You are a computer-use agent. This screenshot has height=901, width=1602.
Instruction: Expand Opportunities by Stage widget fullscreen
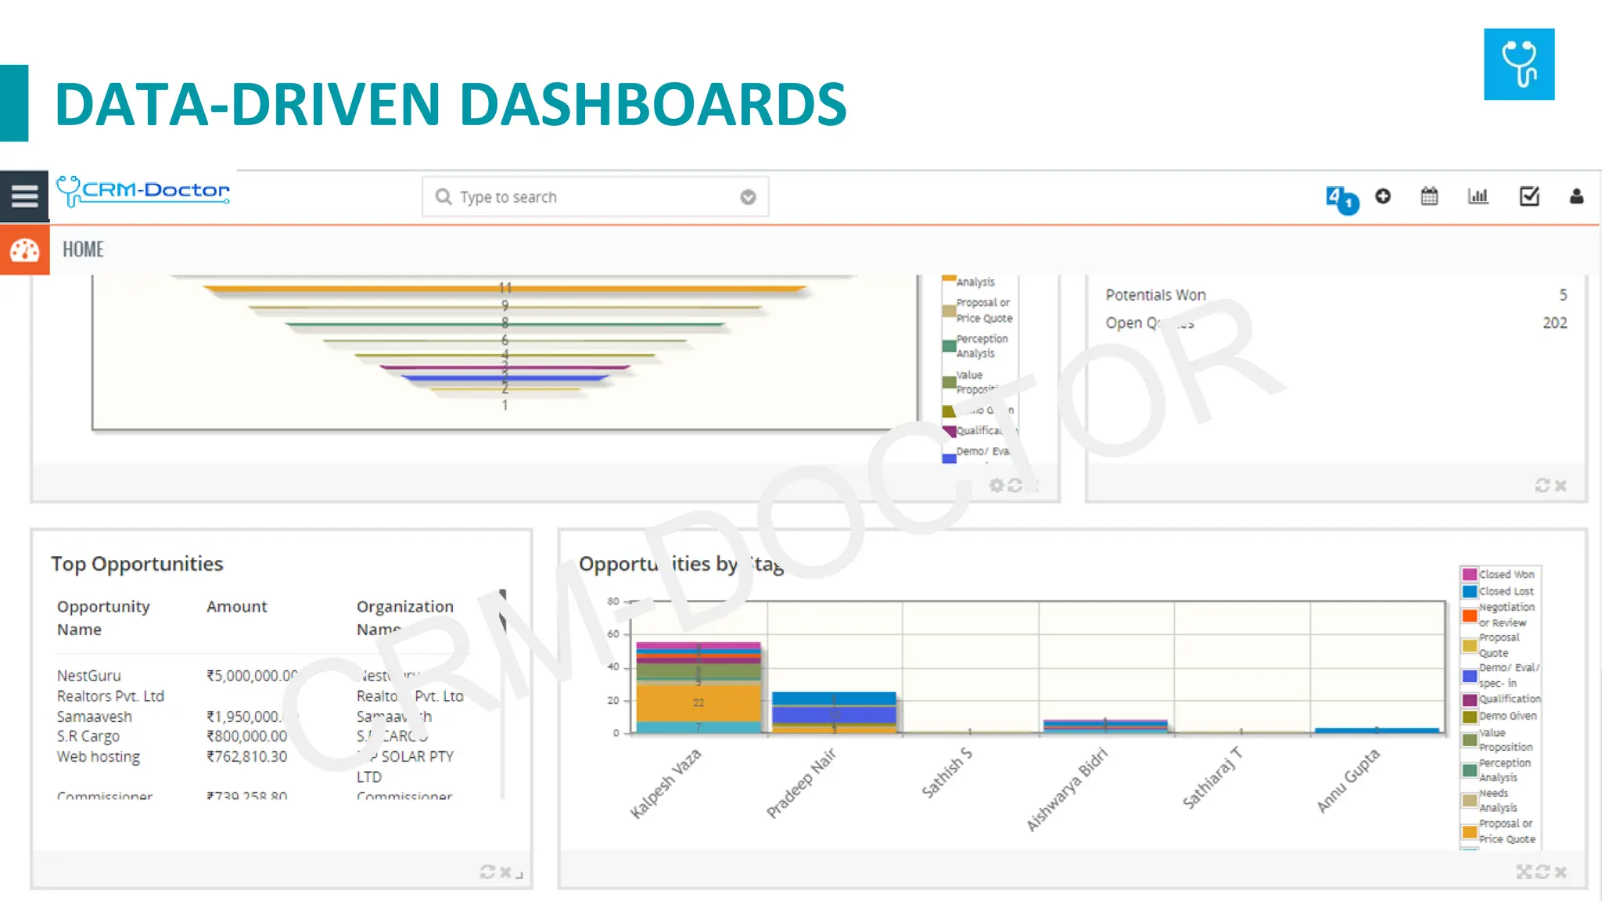[x=1524, y=871]
